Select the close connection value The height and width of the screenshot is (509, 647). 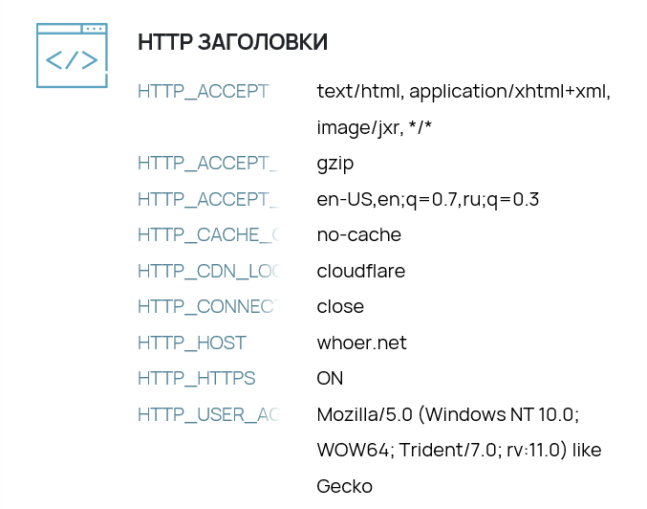[340, 307]
